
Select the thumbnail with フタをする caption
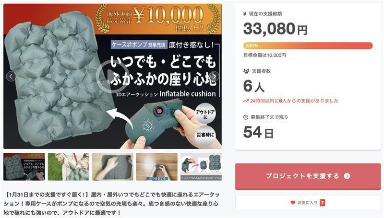coord(157,167)
